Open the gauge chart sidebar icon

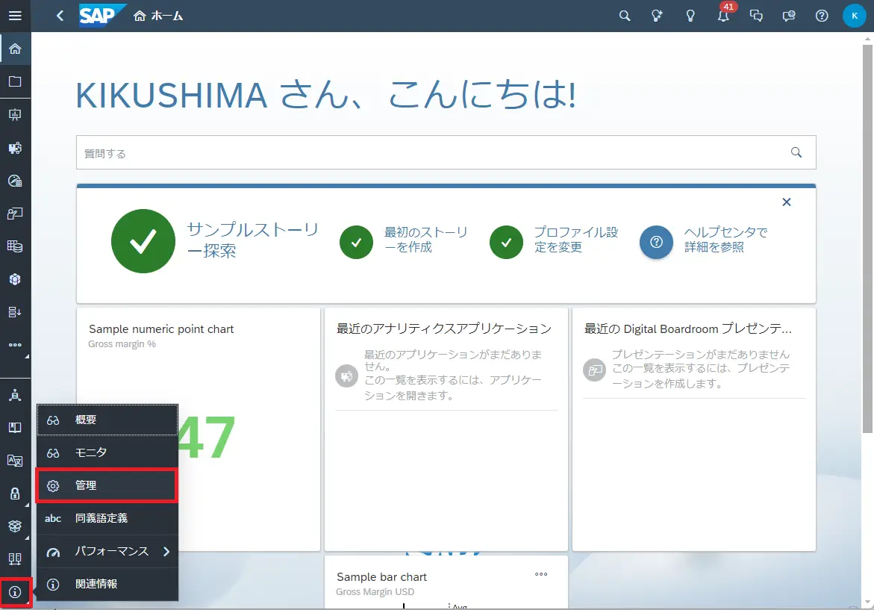15,181
